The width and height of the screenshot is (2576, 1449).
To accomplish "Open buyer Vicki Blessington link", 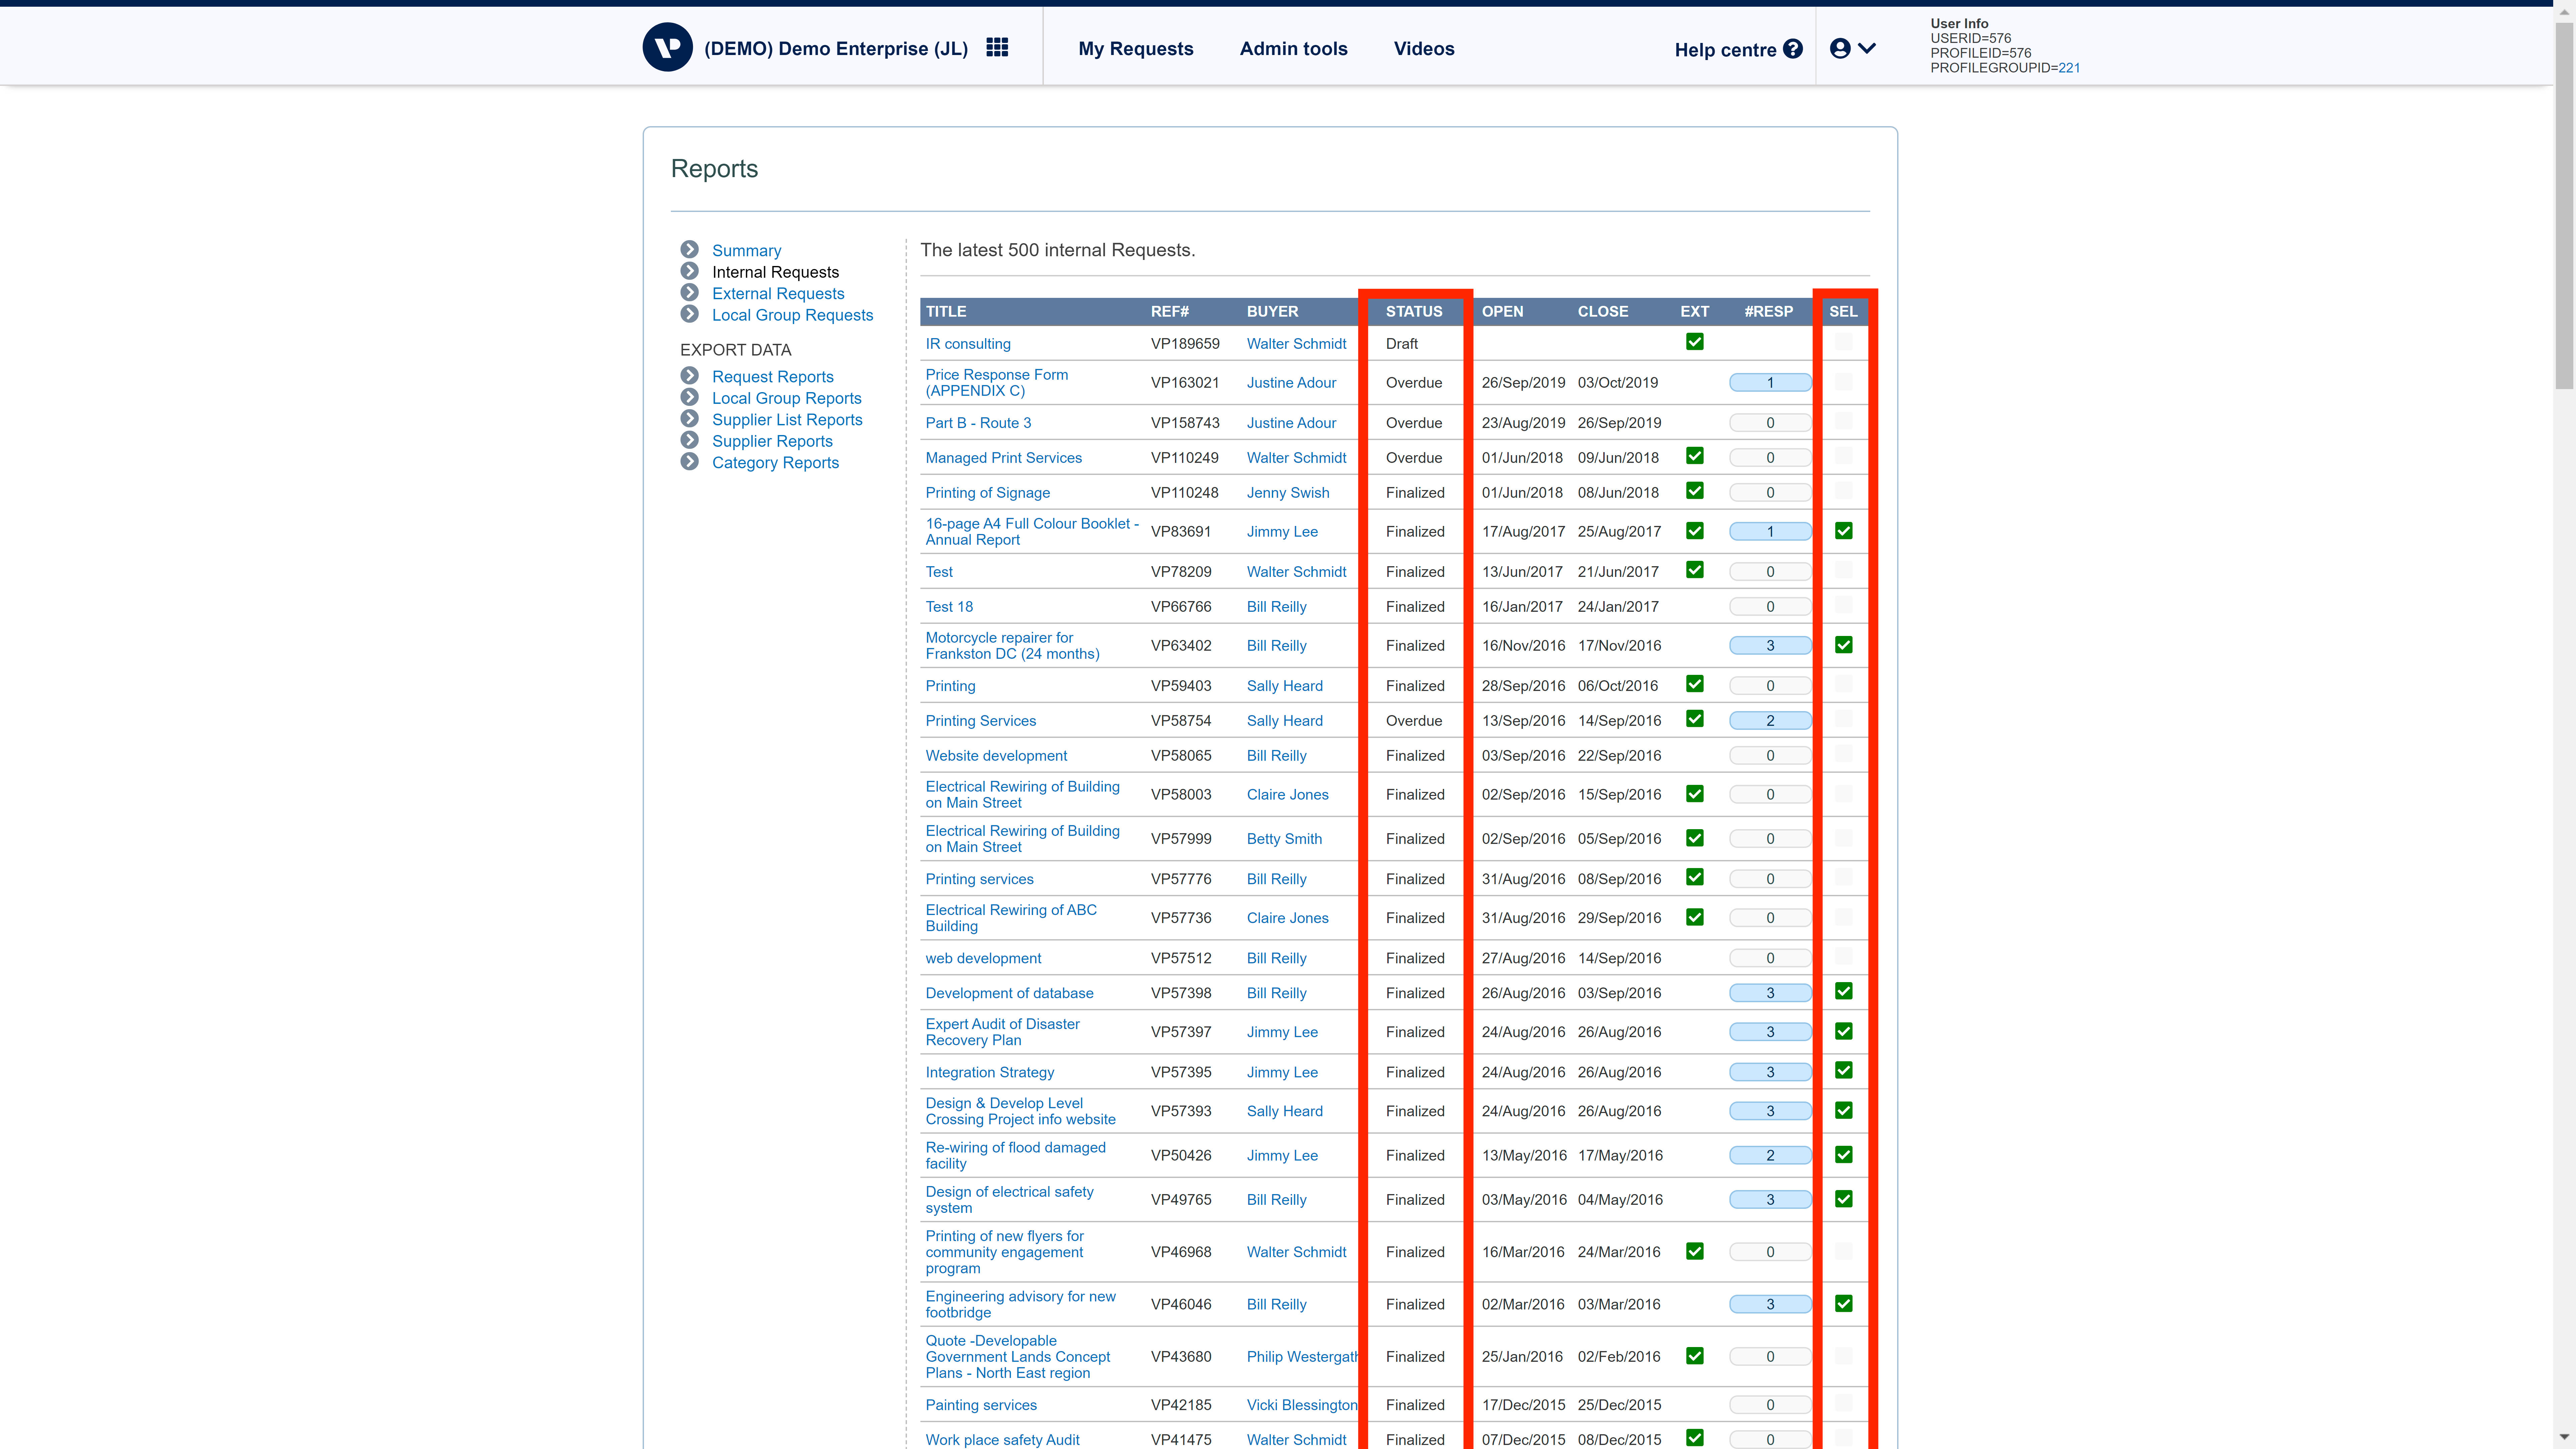I will [x=1302, y=1405].
